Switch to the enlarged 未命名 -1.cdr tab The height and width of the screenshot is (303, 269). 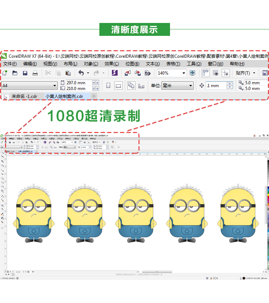[24, 96]
